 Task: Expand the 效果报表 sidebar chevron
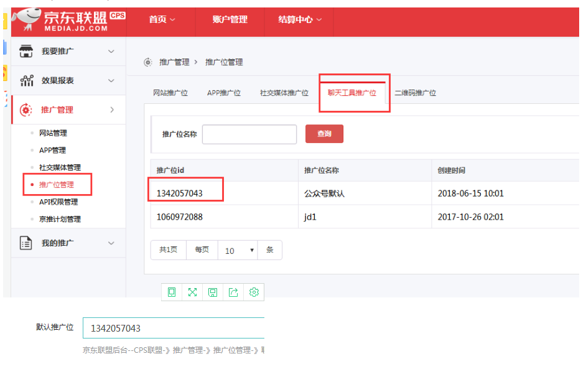pyautogui.click(x=111, y=80)
